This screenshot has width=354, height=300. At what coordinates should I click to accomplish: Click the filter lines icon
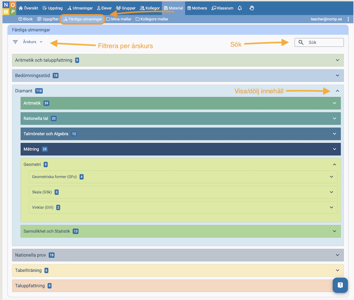coord(15,42)
